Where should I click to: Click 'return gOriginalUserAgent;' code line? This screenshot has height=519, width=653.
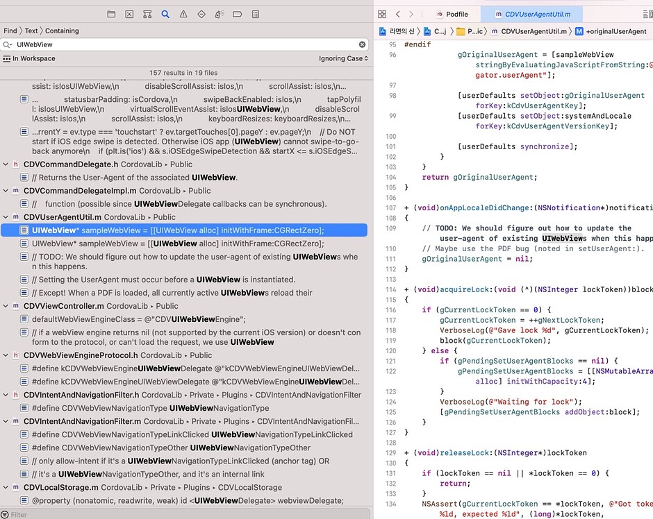tap(479, 177)
